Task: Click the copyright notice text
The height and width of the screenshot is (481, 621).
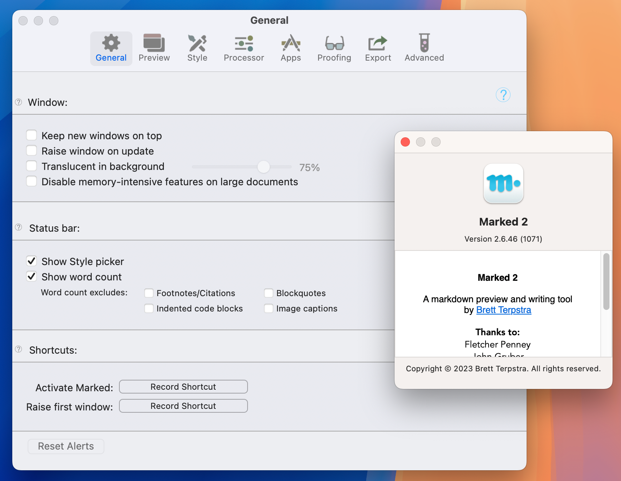Action: tap(503, 369)
